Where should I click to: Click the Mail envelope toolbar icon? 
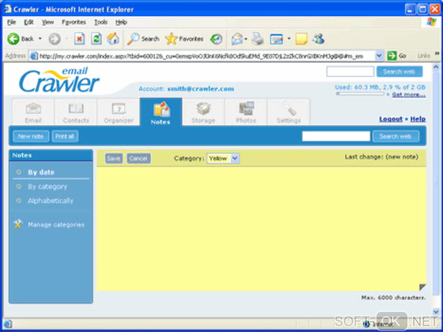pyautogui.click(x=237, y=39)
